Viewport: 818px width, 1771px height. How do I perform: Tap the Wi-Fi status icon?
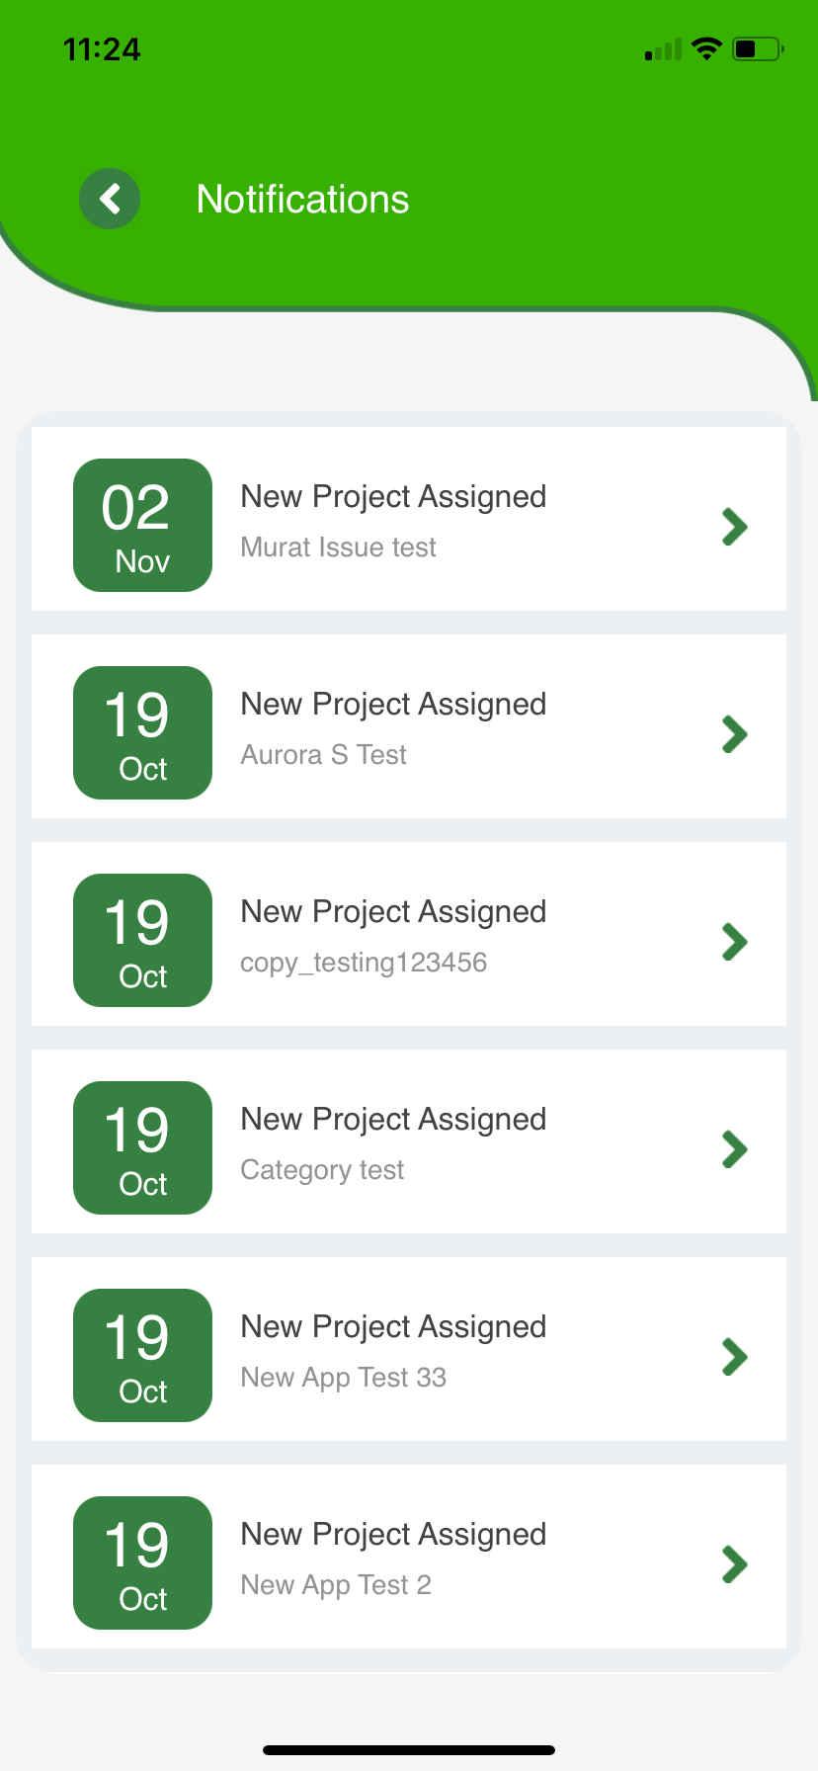[706, 48]
